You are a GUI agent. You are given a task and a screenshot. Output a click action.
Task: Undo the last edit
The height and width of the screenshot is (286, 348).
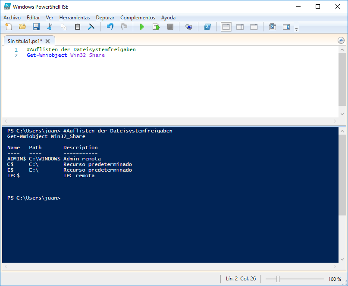coord(110,27)
